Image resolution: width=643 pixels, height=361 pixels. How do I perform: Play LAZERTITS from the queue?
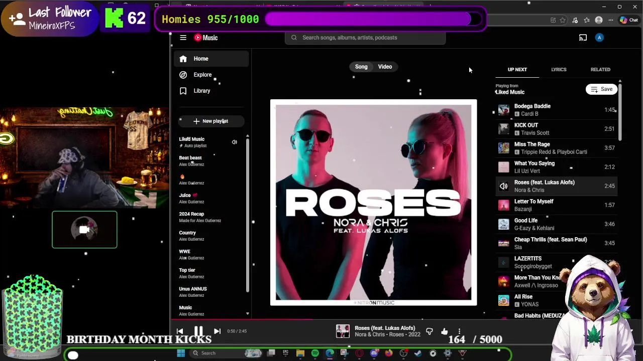[x=557, y=262]
